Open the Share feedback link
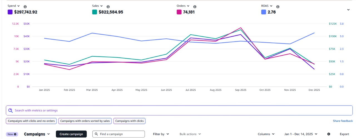This screenshot has width=356, height=139. 343,121
